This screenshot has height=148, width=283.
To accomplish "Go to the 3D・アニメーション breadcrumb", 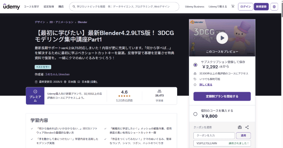I will [x=61, y=22].
